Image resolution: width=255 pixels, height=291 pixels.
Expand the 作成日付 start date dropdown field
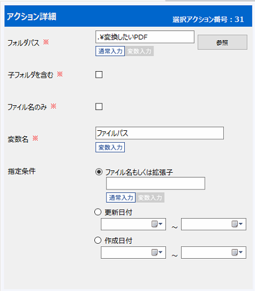[133, 253]
